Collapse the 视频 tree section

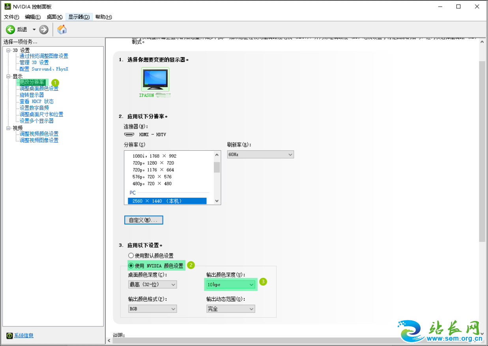(9, 127)
